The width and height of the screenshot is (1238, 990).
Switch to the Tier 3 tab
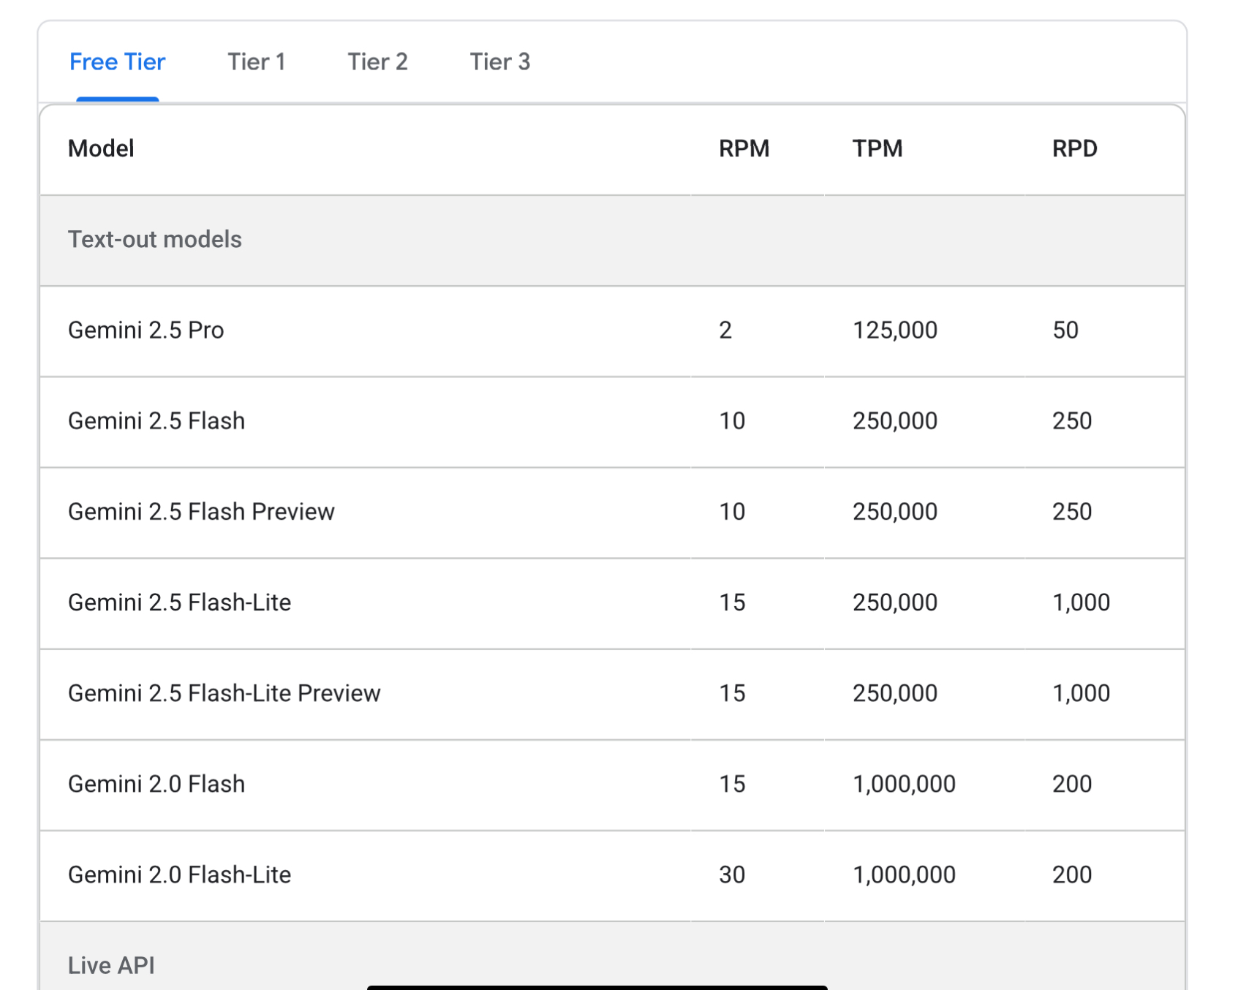tap(499, 62)
